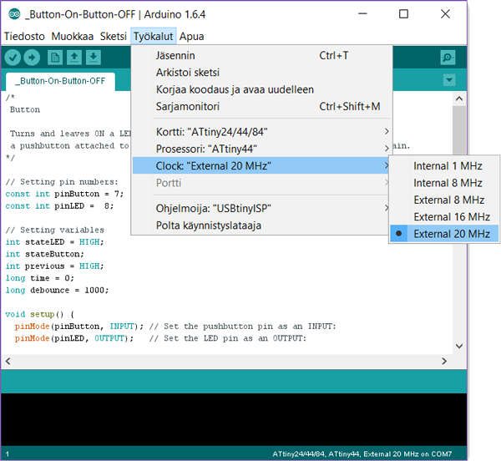Open the Tiedosto menu
The height and width of the screenshot is (461, 501).
pyautogui.click(x=24, y=37)
